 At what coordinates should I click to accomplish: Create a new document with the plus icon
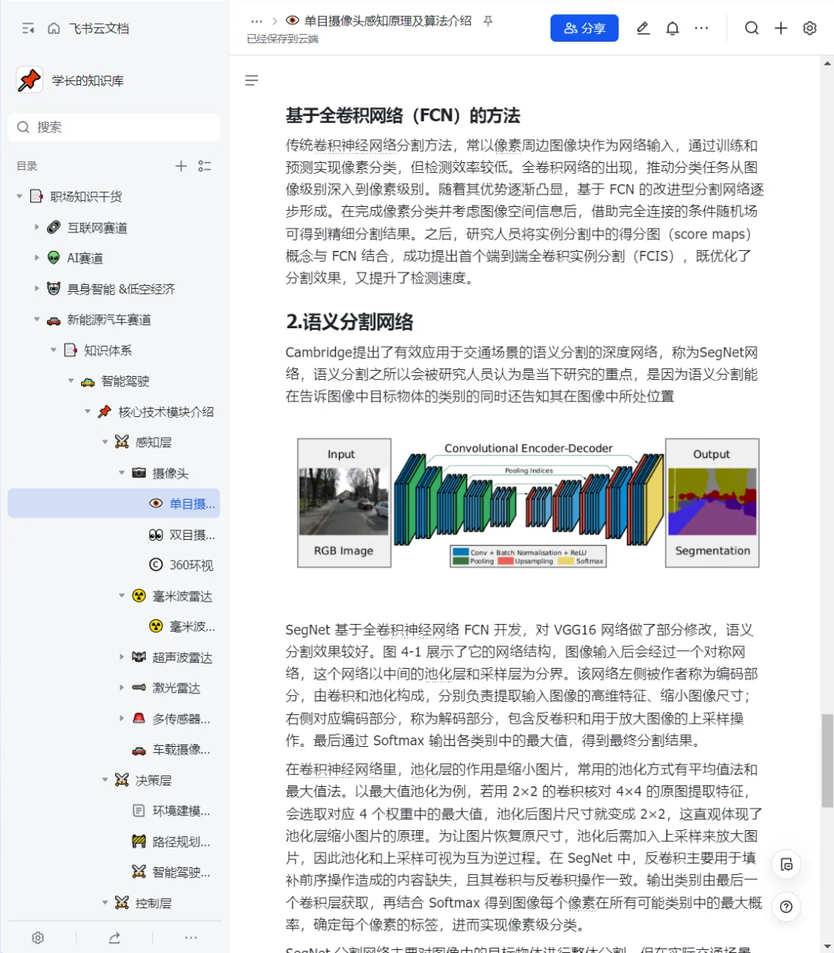781,28
